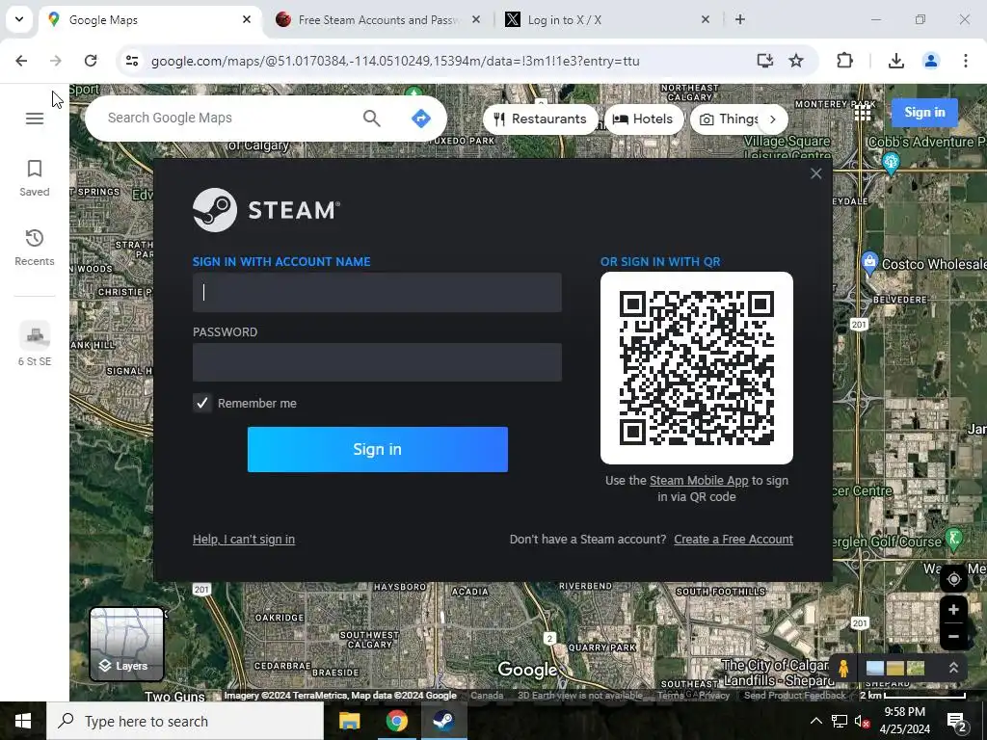Open the Recents panel
The height and width of the screenshot is (740, 987).
(x=35, y=248)
